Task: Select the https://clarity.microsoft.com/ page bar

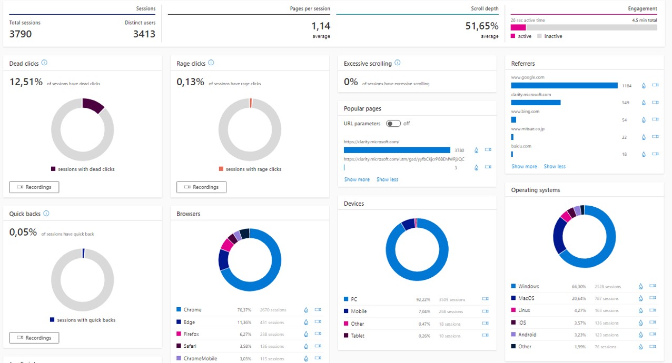Action: click(x=397, y=150)
